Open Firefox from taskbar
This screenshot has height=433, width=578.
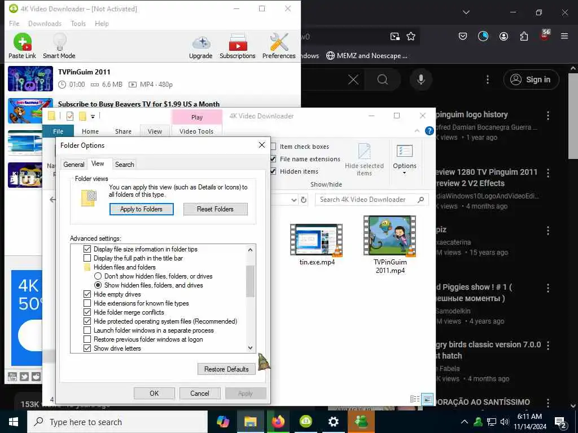(278, 422)
